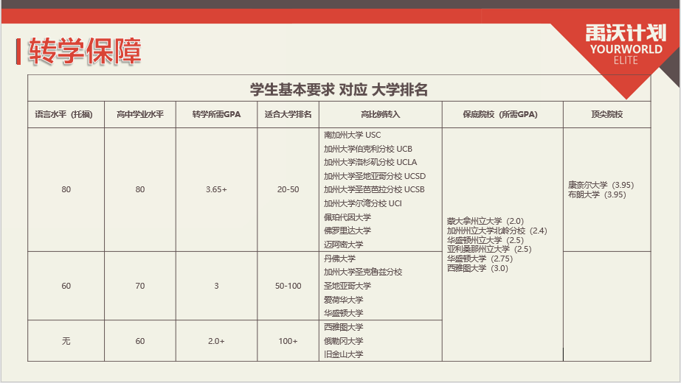Select the 蒙大拿州立大学 (2.0) entry
The image size is (681, 383).
[485, 221]
